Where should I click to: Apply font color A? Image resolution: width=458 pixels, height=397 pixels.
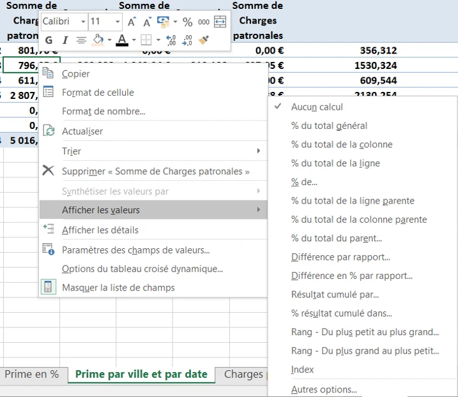[x=122, y=40]
